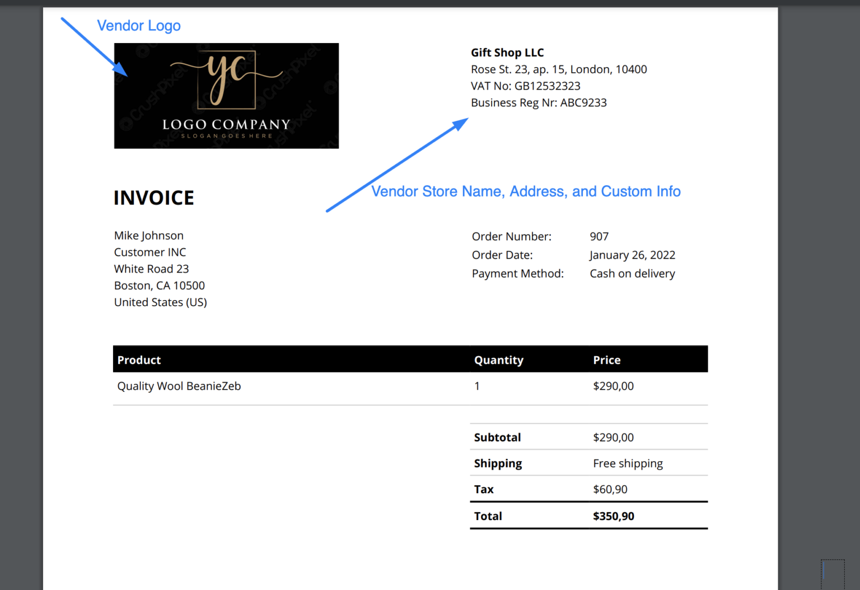Click the INVOICE heading
860x590 pixels.
[x=153, y=197]
